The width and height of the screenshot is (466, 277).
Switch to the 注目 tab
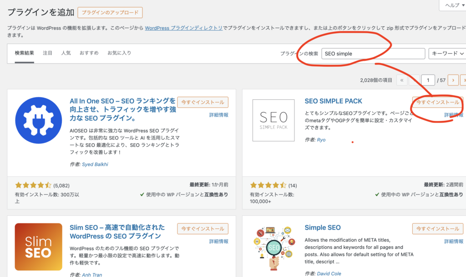(48, 53)
